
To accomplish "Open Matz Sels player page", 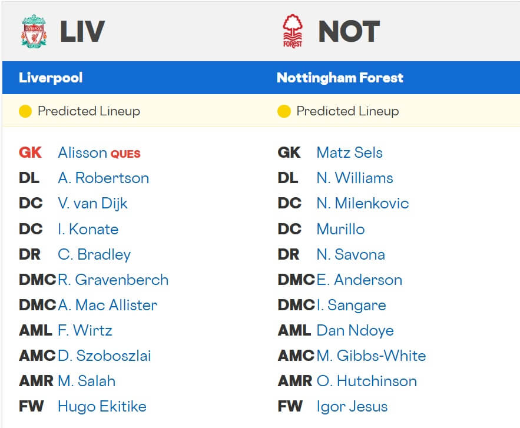I will 349,152.
